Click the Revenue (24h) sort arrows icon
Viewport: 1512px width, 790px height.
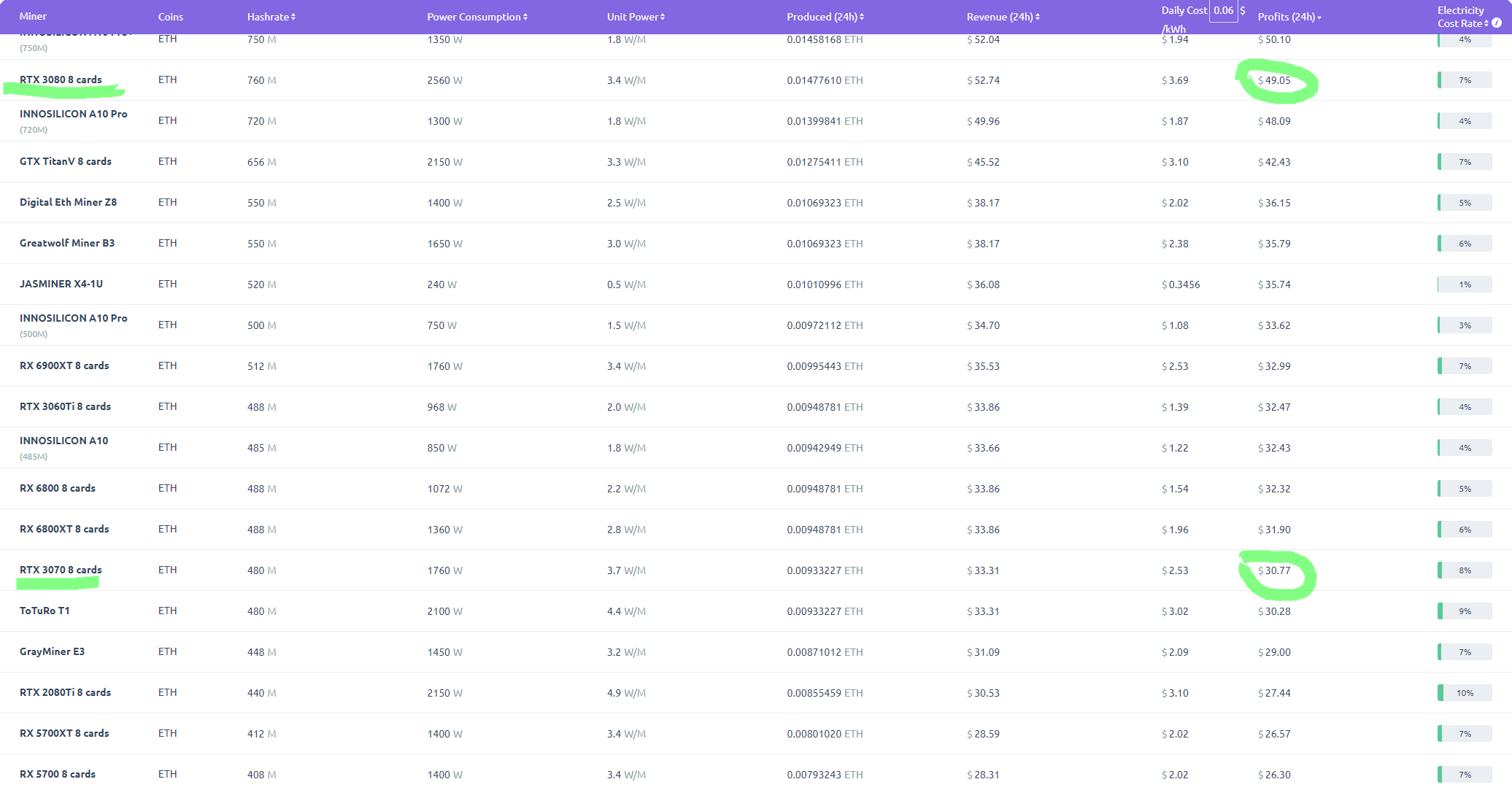click(1038, 17)
